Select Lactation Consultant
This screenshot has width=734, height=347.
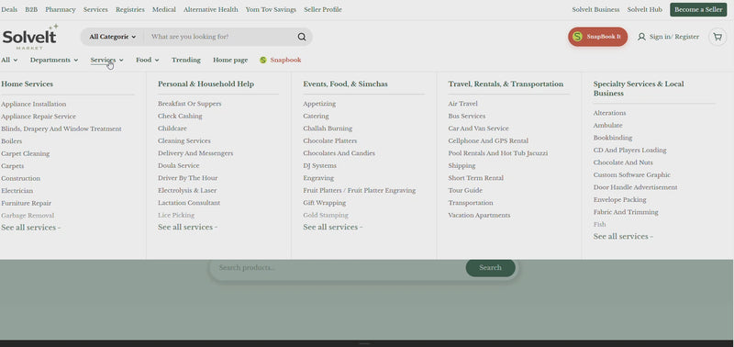pos(189,203)
